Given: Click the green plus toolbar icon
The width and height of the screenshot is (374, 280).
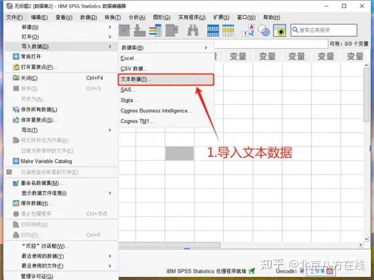Looking at the screenshot, I should point(279,31).
